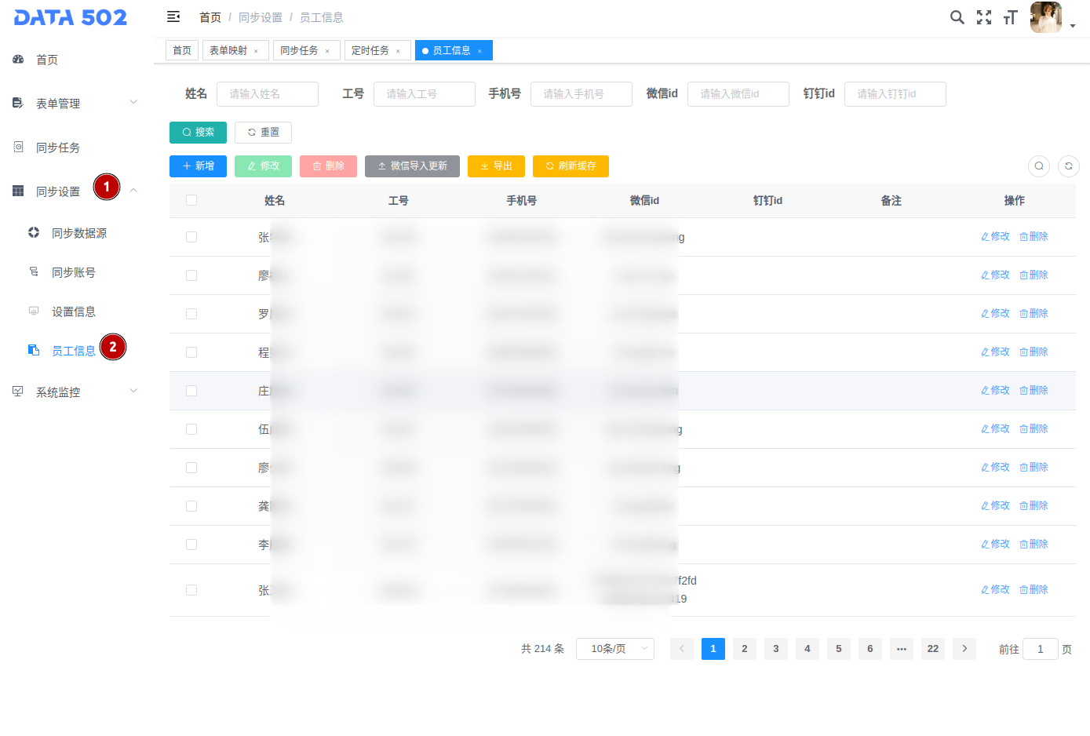This screenshot has height=736, width=1090.
Task: Switch to the 同步任务 tab
Action: click(x=299, y=51)
